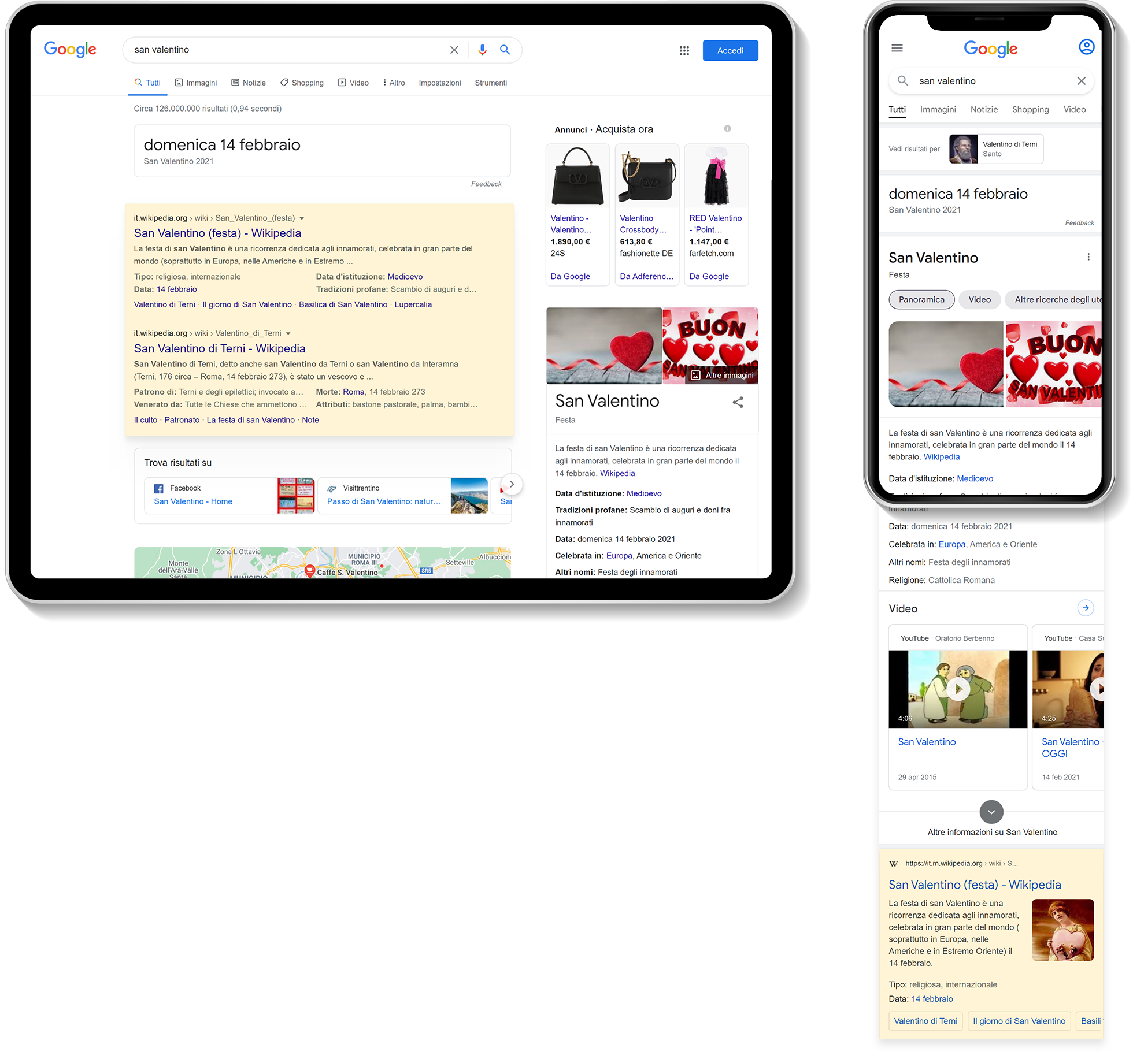The width and height of the screenshot is (1133, 1059).
Task: Open the Visittrentino Passo di San Valentino card
Action: coord(403,496)
